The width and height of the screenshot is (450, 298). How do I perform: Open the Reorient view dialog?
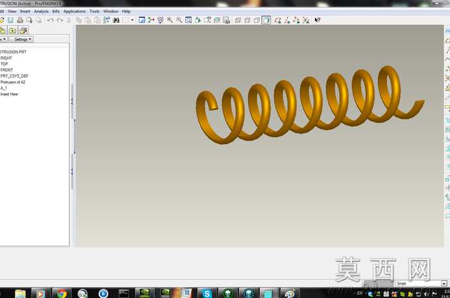tap(198, 20)
